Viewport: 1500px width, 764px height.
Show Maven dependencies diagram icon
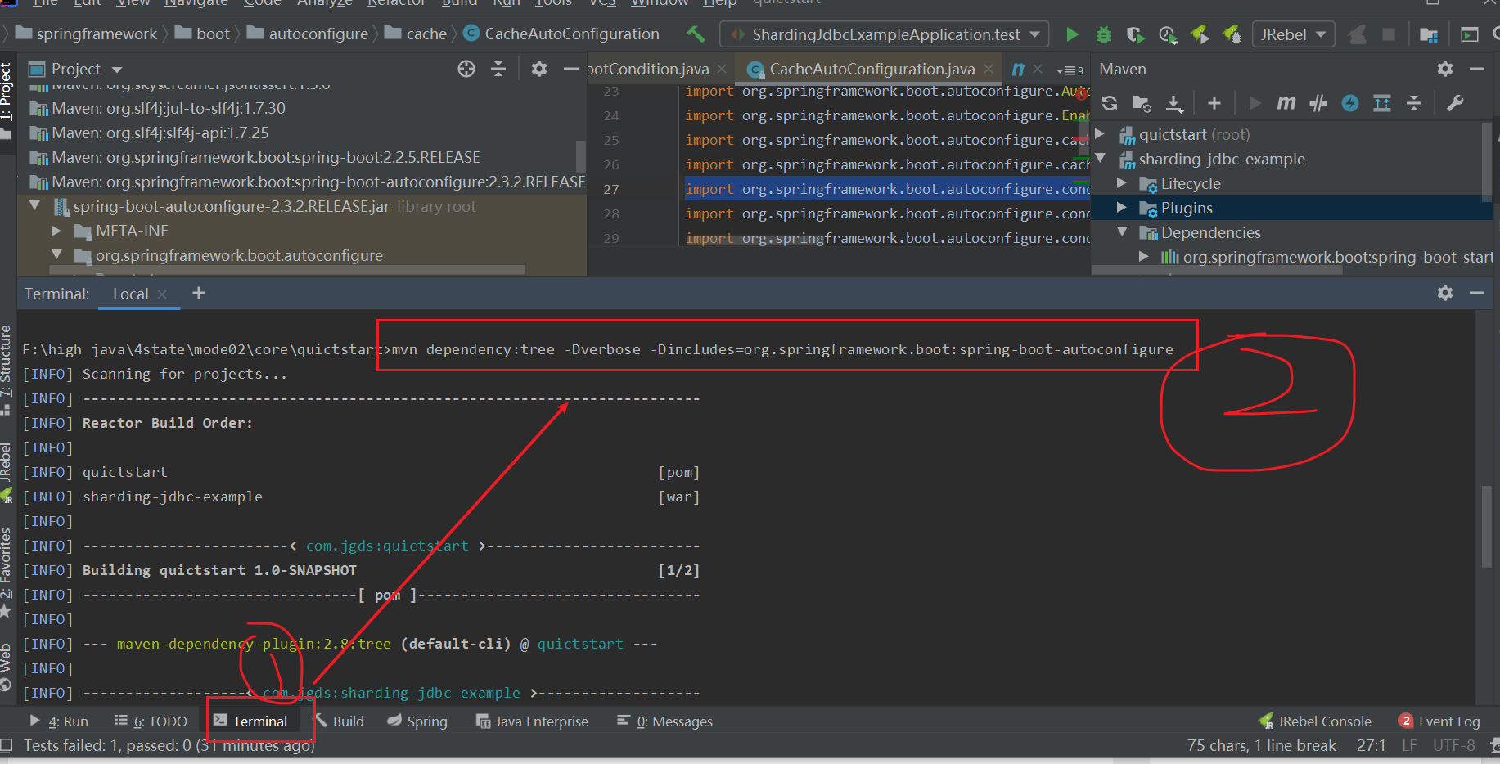[x=1382, y=103]
